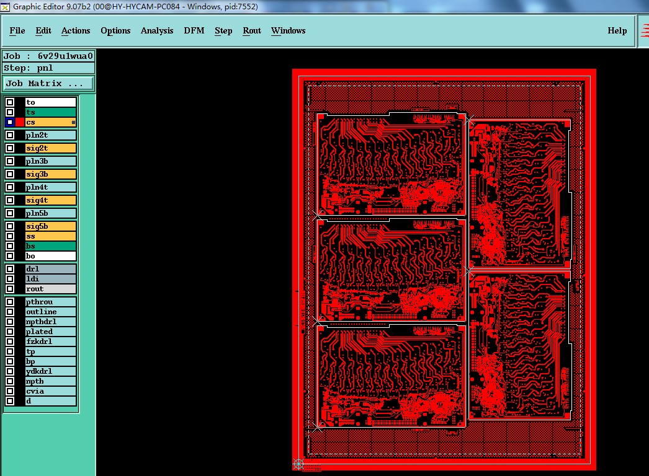Toggle the active cs layer checkbox
Viewport: 649px width, 476px height.
[10, 122]
